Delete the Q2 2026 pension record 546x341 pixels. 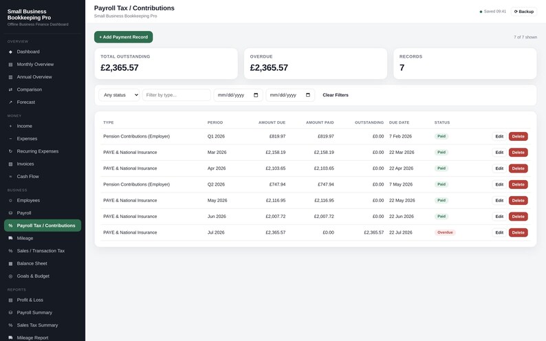518,184
